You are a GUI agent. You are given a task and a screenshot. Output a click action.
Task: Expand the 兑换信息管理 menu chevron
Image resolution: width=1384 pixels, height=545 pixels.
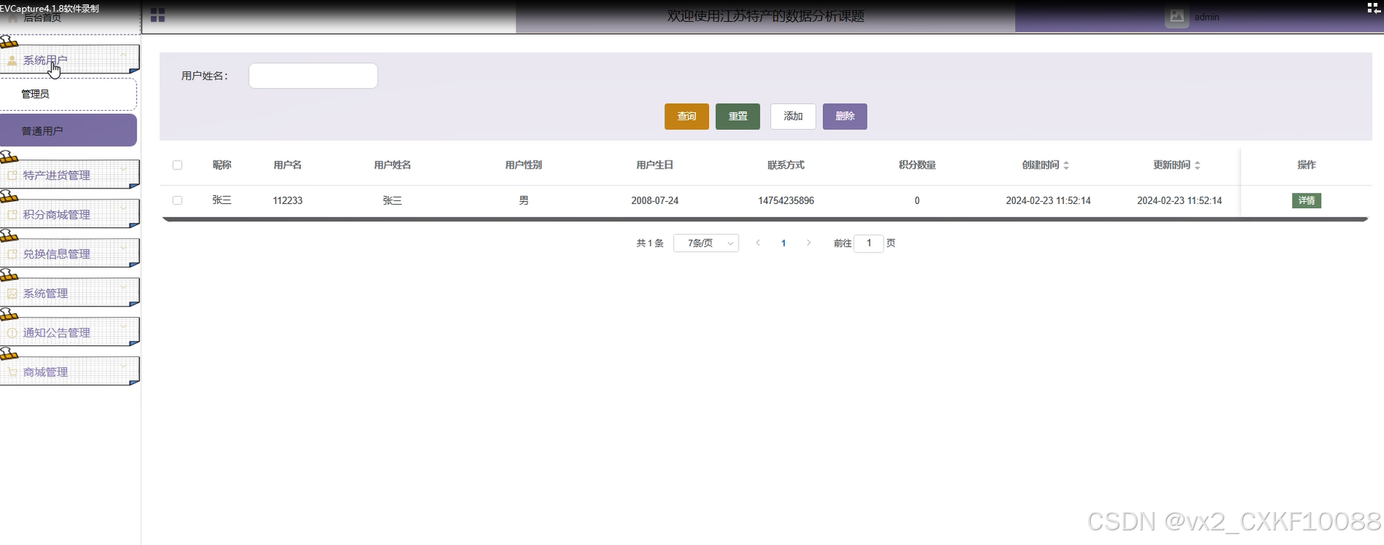pos(123,248)
